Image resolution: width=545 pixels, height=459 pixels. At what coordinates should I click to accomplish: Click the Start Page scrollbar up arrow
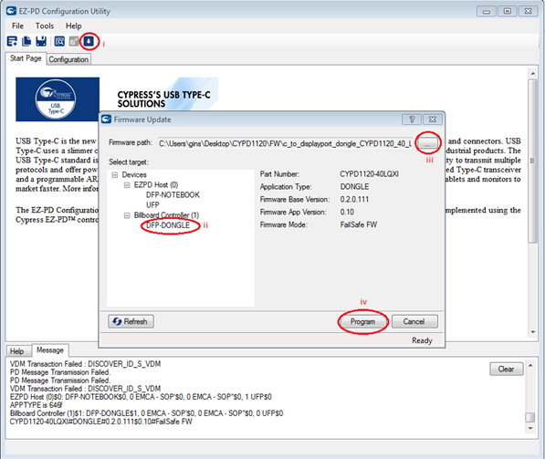tap(532, 73)
